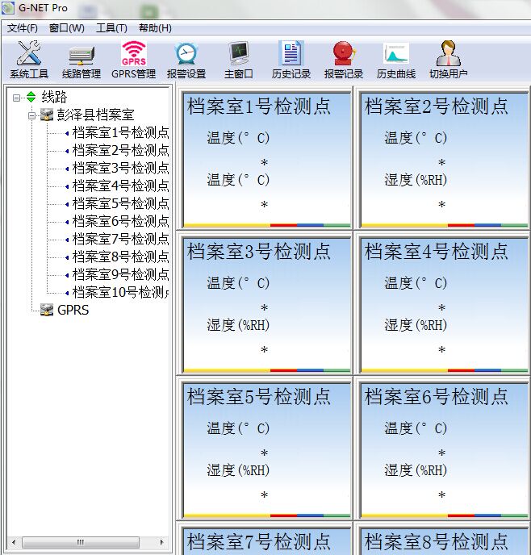The width and height of the screenshot is (531, 555).
Task: Switch to 主窗口 main window icon
Action: point(239,60)
